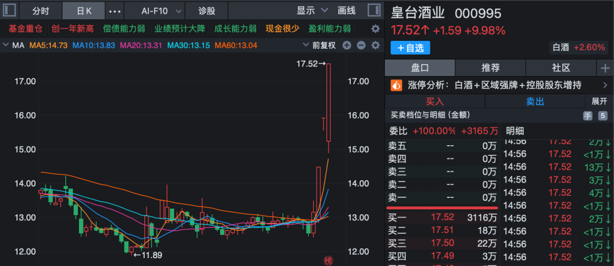Viewport: 614px width, 266px height.
Task: Collapse the MA indicator row
Action: point(5,45)
